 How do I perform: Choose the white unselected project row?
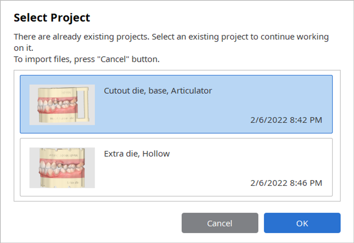point(176,167)
